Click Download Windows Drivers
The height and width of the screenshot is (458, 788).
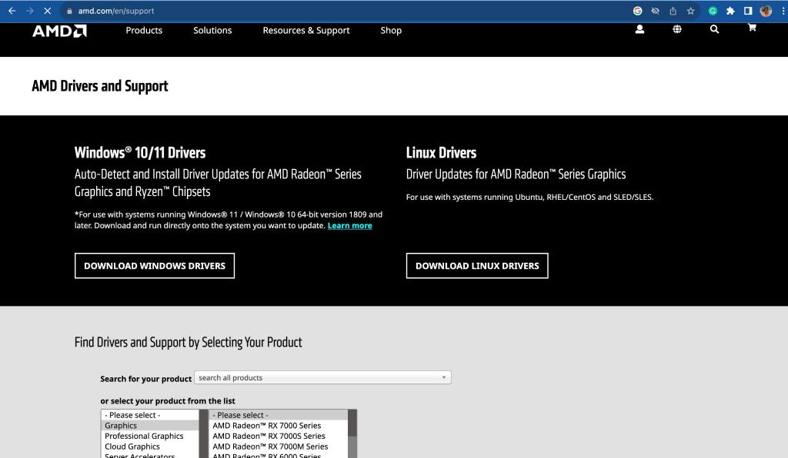[154, 265]
